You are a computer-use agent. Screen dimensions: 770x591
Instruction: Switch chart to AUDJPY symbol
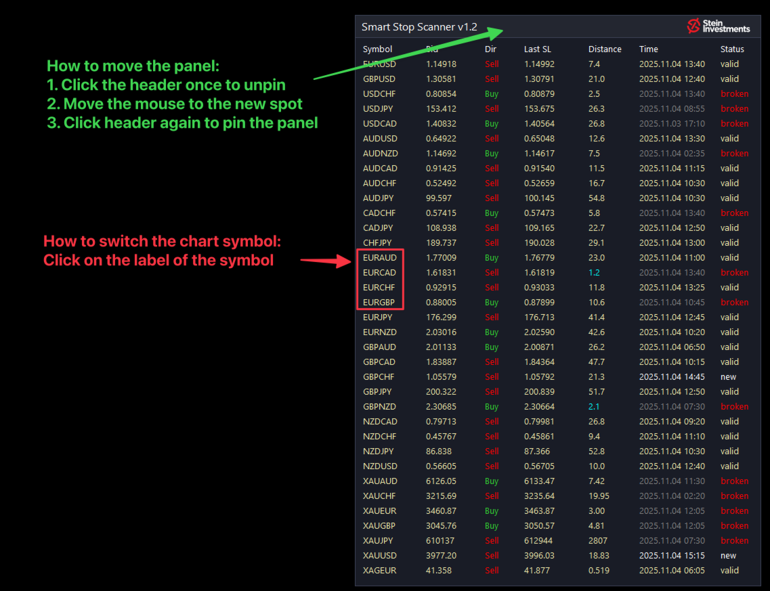(x=378, y=198)
